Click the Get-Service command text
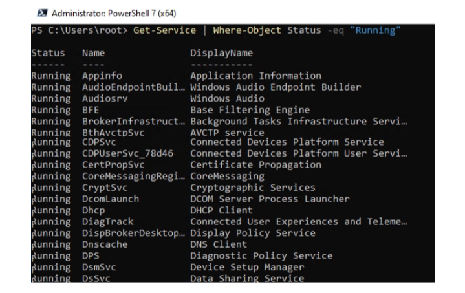465x293 pixels. 164,30
